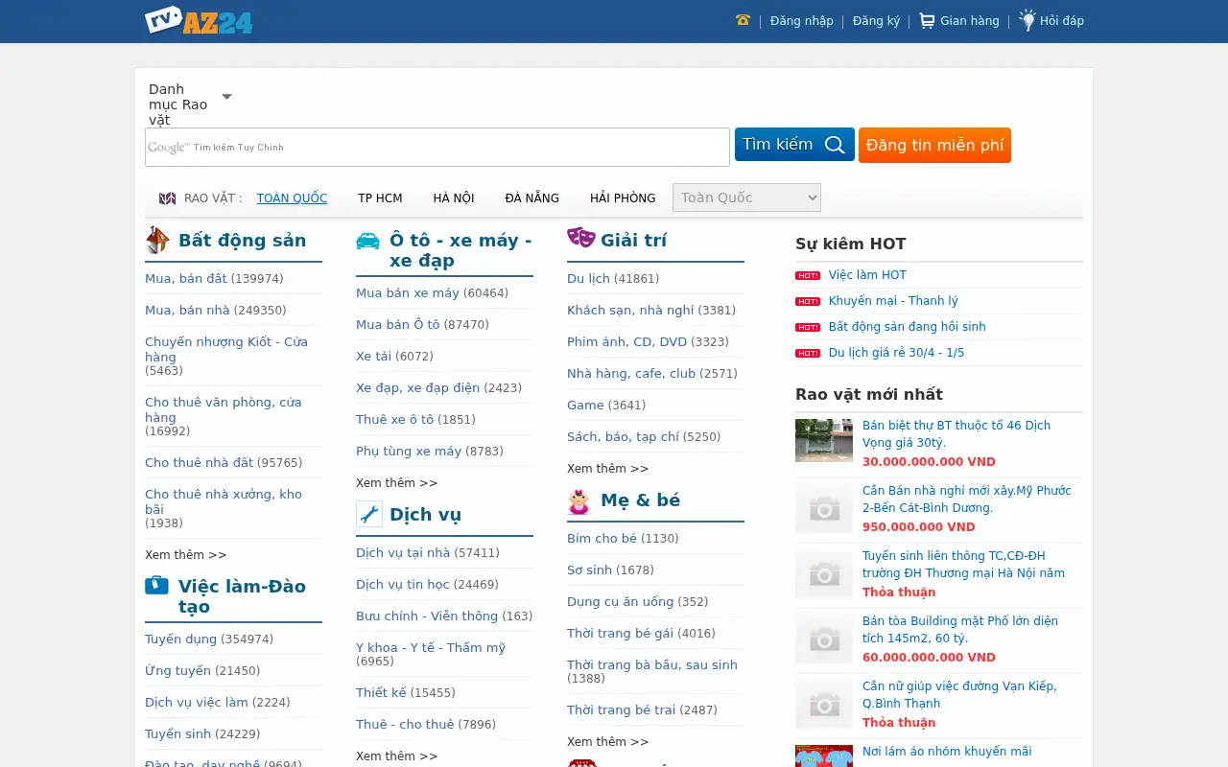Expand Xem thêm under Giải trí
Viewport: 1228px width, 767px height.
608,469
